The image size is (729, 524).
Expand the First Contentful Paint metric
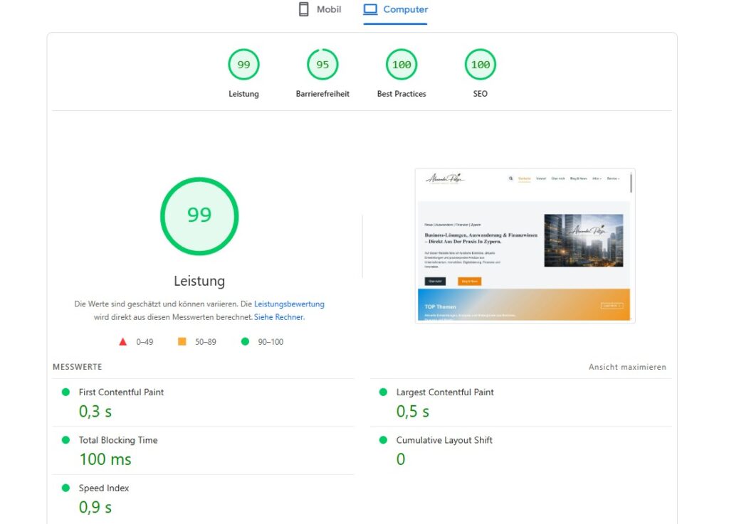[x=121, y=392]
